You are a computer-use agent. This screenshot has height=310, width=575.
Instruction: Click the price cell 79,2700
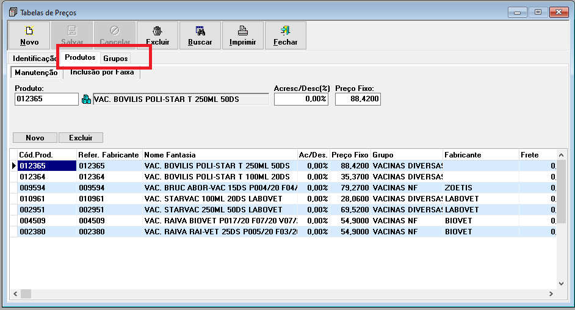tap(350, 187)
